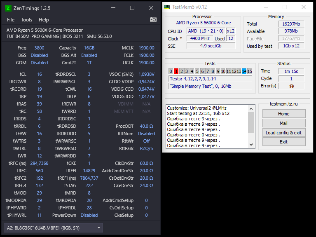
Task: Click the GDM value Disabled
Action: click(39, 63)
